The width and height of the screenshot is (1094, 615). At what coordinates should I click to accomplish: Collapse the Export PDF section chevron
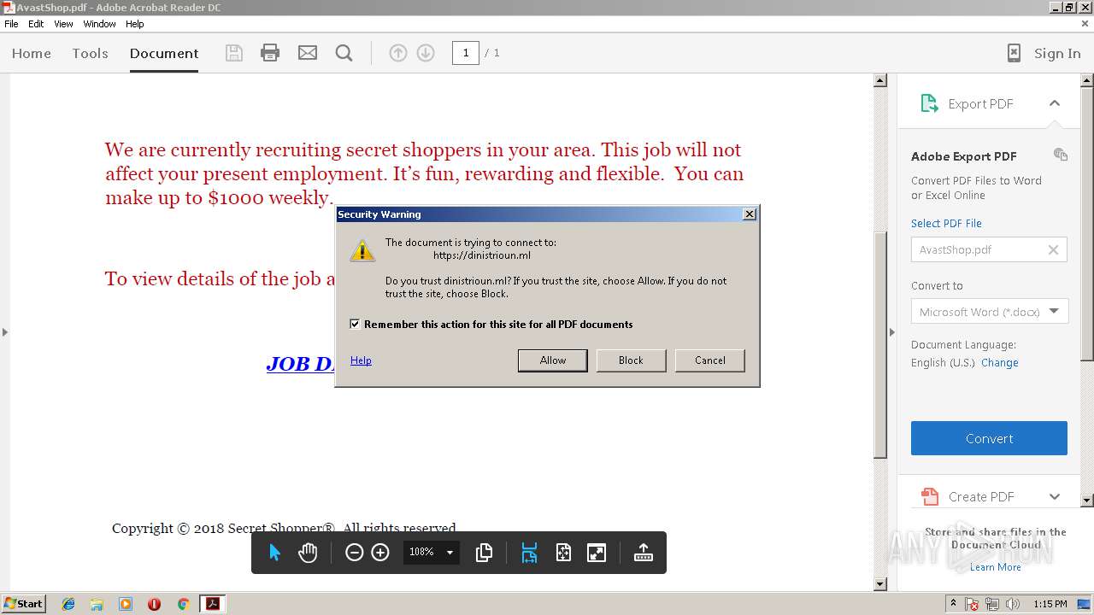(1055, 103)
